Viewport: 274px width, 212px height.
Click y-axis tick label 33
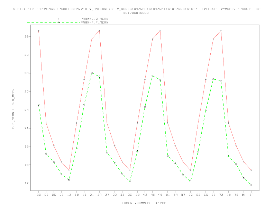27,55
